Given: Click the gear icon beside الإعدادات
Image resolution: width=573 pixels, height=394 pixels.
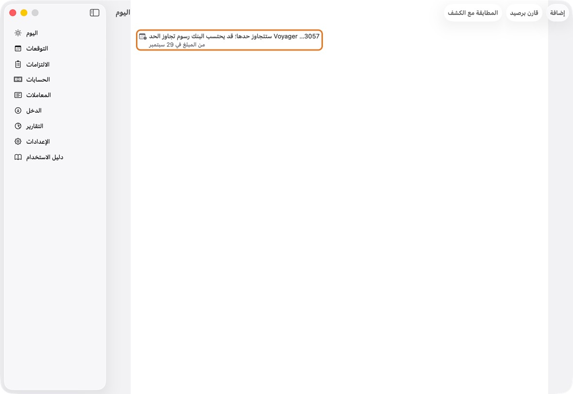Looking at the screenshot, I should 18,141.
